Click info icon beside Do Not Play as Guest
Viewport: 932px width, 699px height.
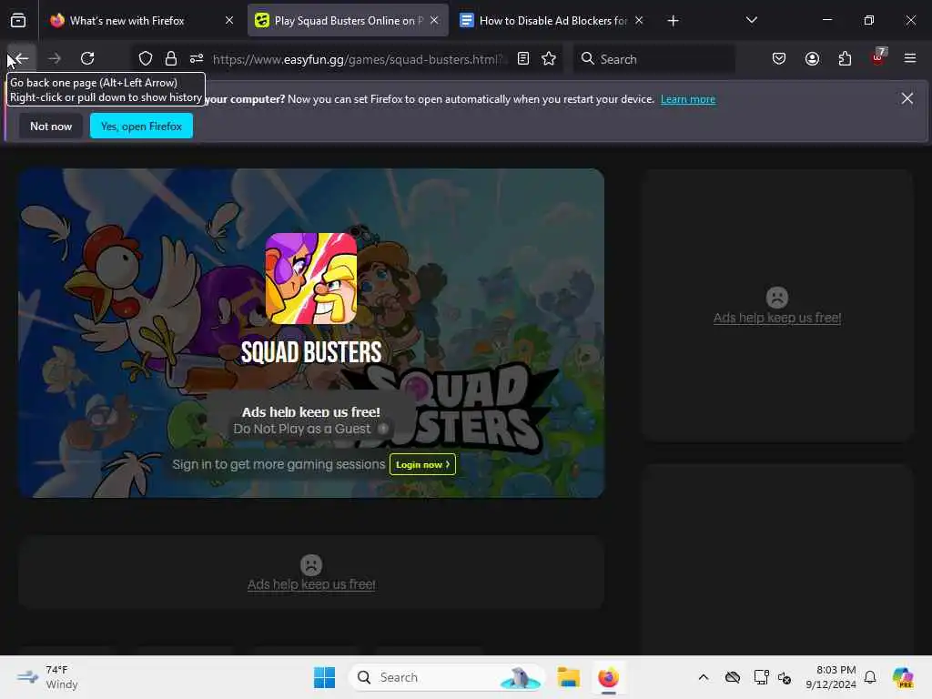coord(383,429)
